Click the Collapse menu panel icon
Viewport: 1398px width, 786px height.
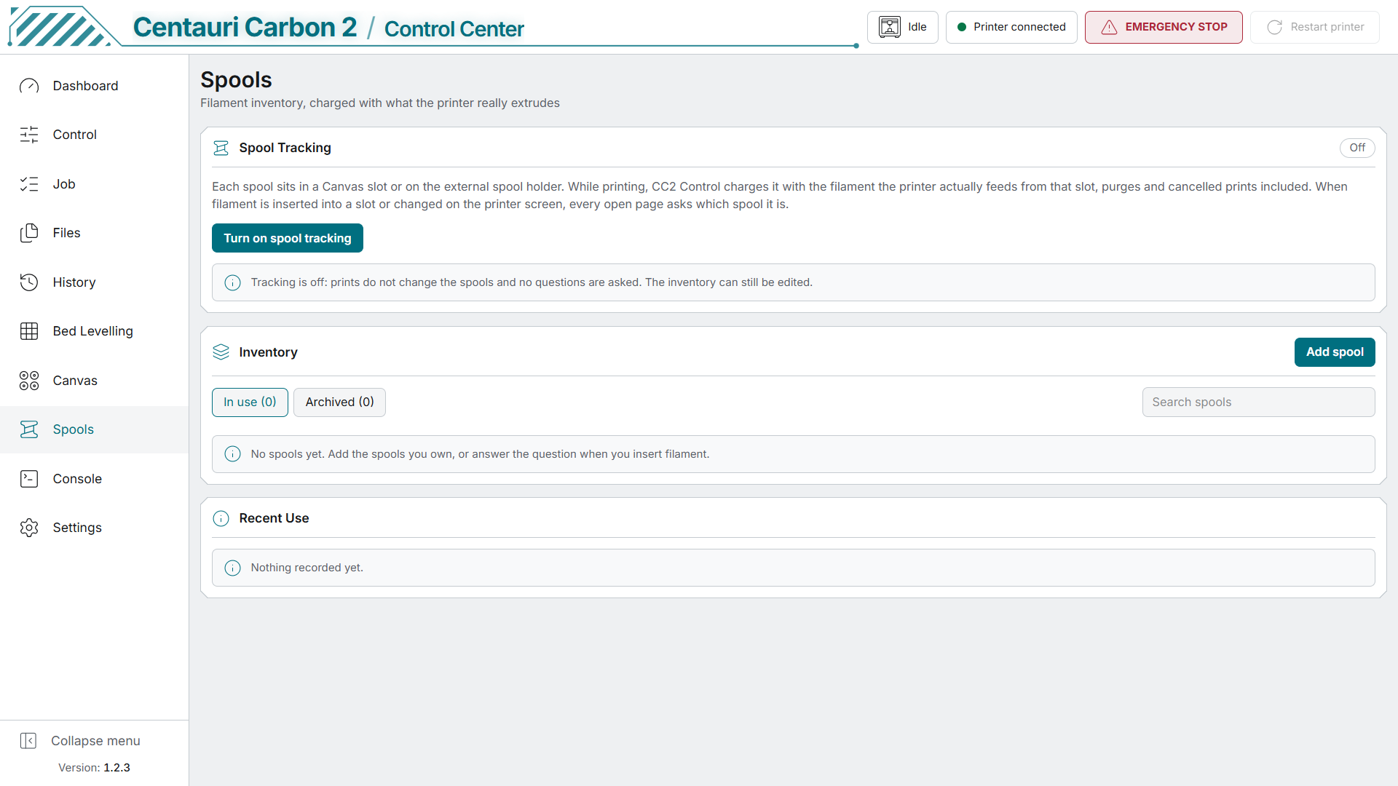(x=28, y=741)
